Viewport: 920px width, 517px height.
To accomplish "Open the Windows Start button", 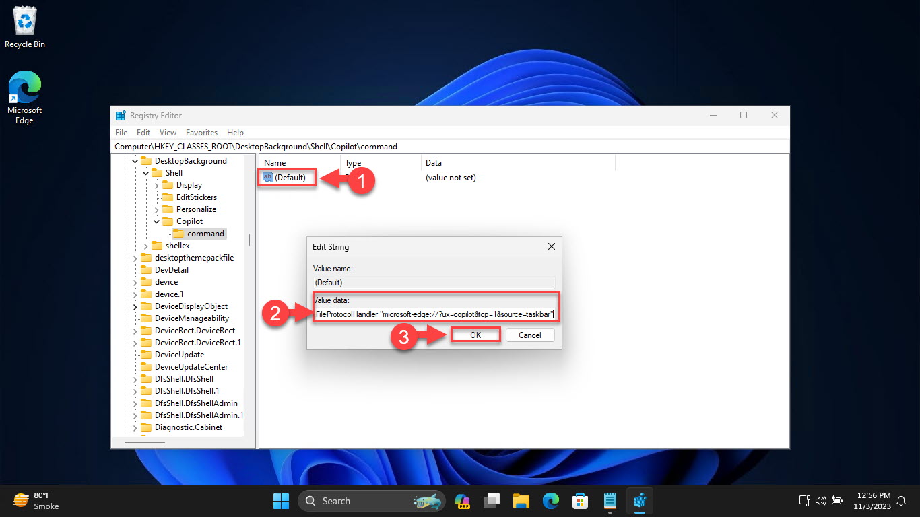I will tap(281, 501).
